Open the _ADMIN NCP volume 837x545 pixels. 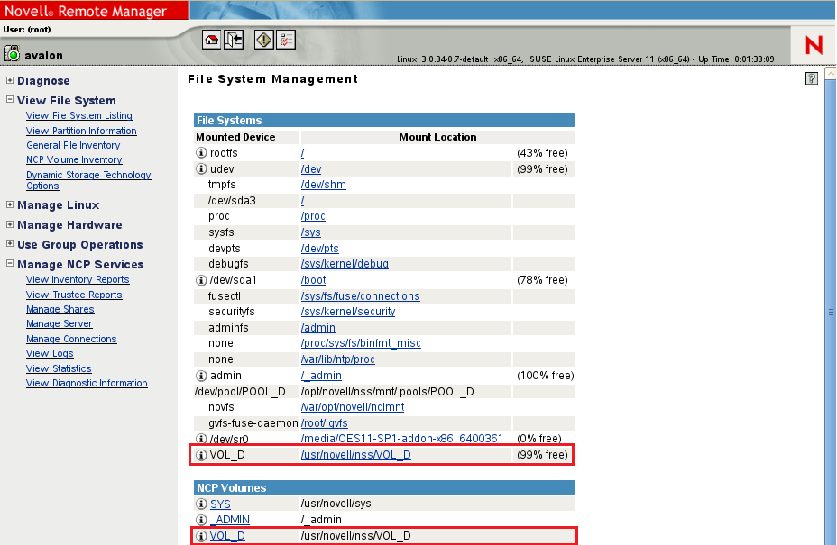230,520
